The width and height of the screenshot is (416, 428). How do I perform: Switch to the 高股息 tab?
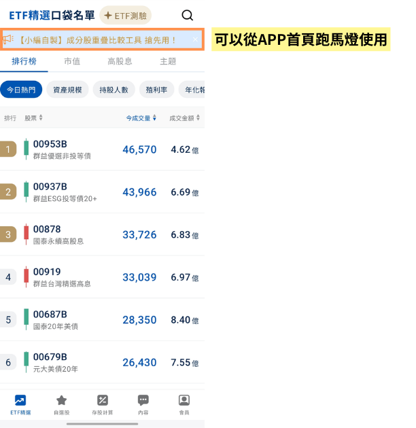[120, 61]
